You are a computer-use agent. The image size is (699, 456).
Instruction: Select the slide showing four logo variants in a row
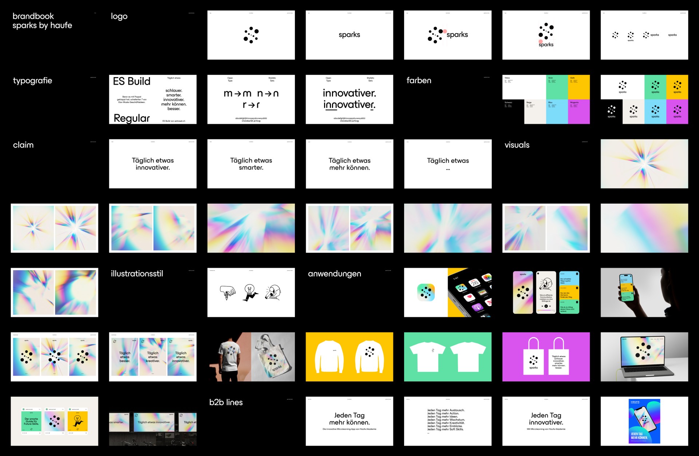pos(644,35)
